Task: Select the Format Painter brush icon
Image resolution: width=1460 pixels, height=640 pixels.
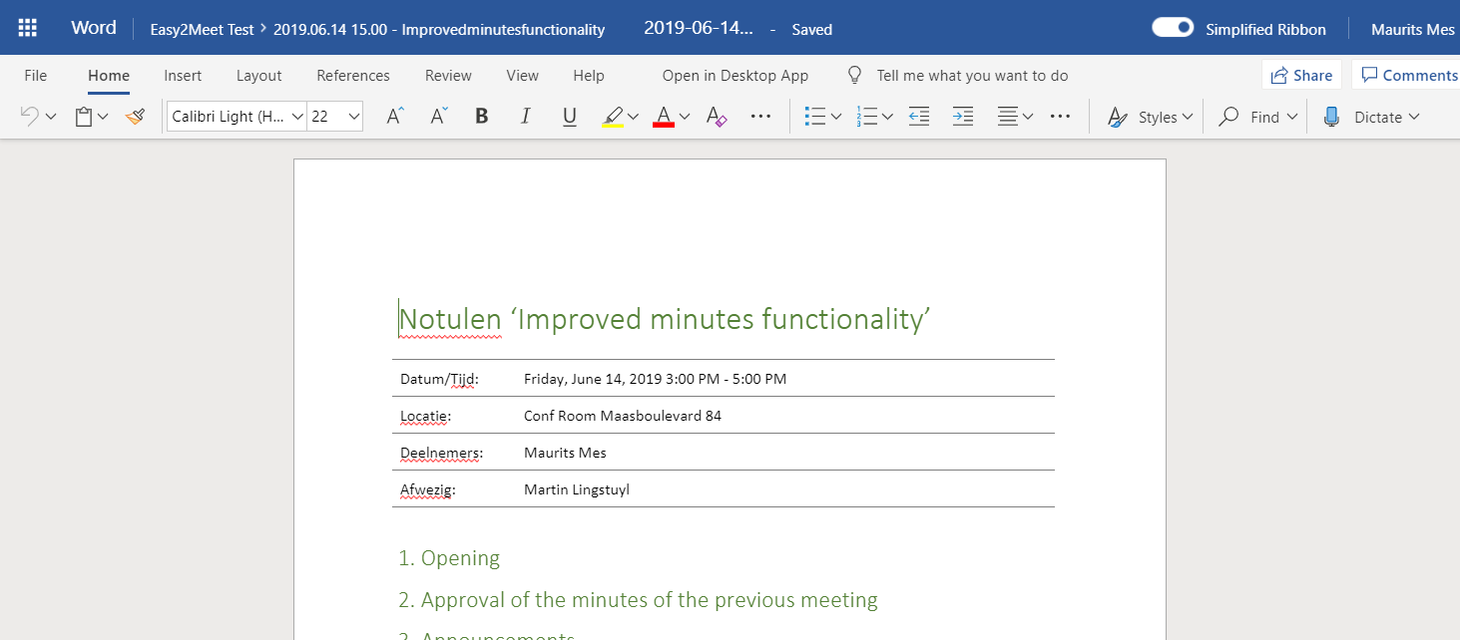Action: 136,117
